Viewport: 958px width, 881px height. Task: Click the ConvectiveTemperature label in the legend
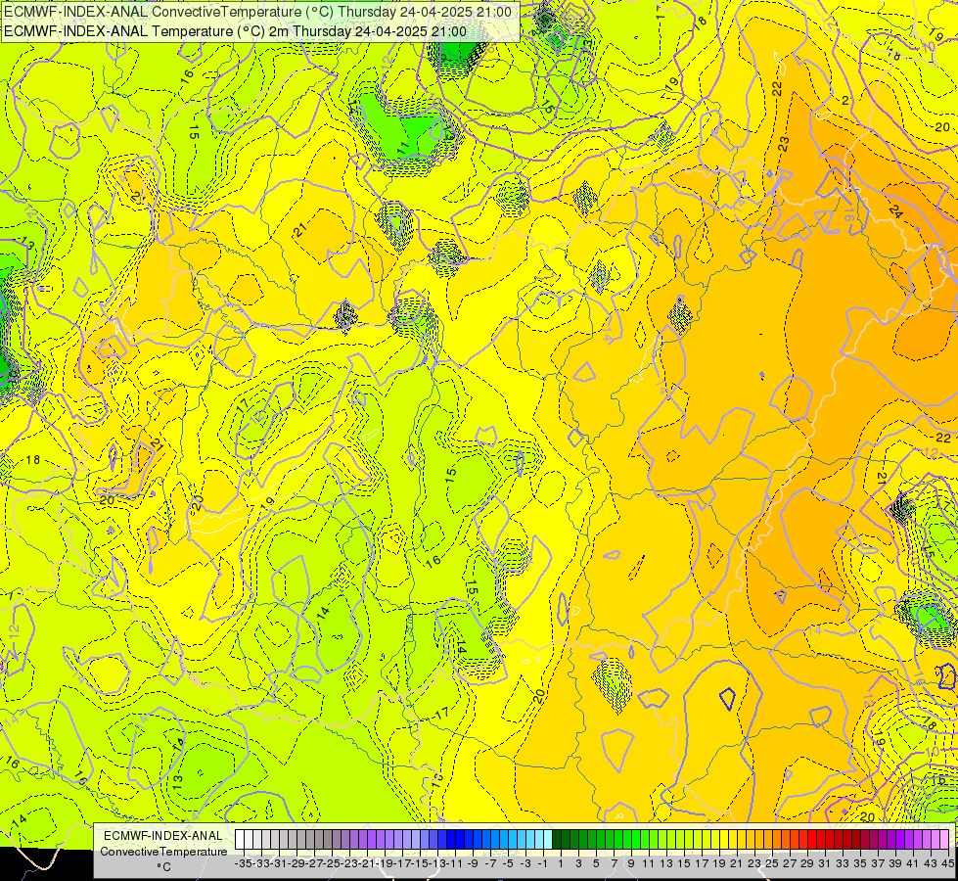point(163,851)
